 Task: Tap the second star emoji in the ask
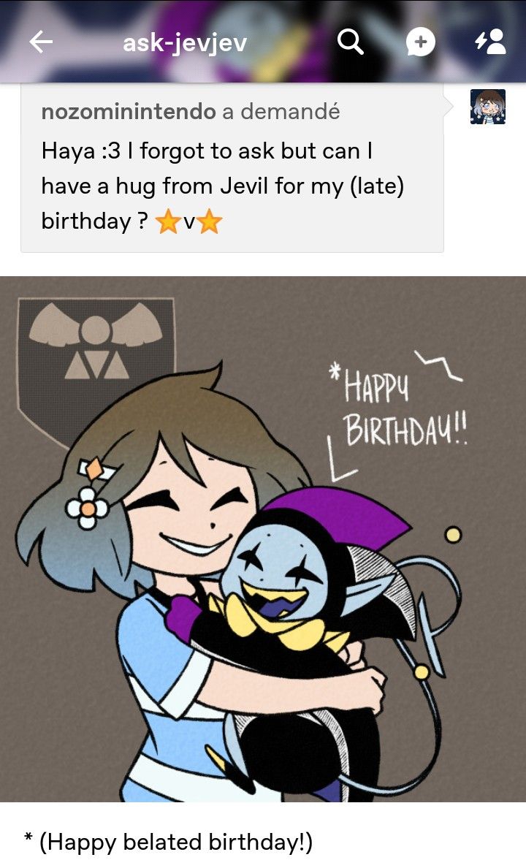[209, 223]
